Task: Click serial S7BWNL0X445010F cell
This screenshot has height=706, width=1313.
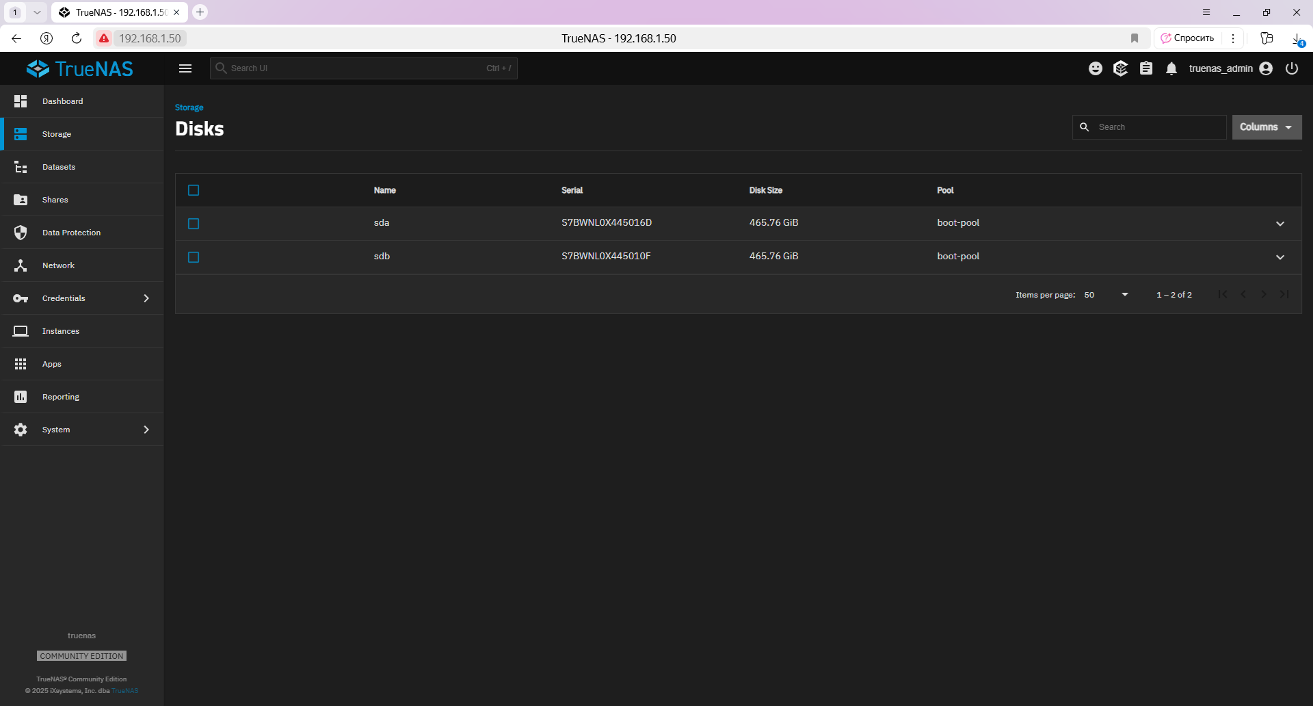Action: coord(606,257)
